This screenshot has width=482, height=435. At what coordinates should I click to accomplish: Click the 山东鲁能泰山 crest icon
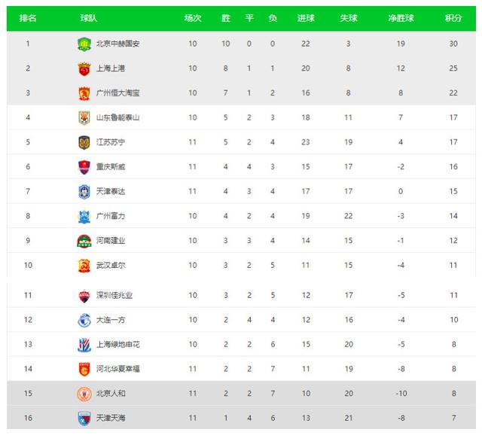(84, 117)
